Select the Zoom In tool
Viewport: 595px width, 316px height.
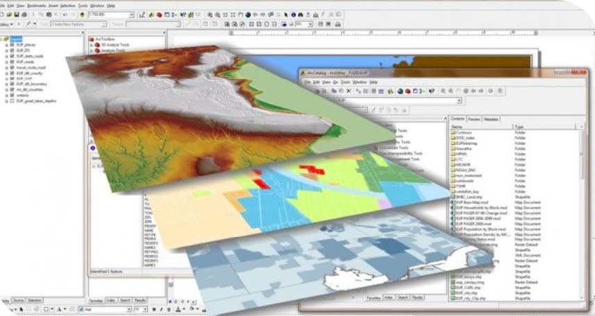coord(209,15)
